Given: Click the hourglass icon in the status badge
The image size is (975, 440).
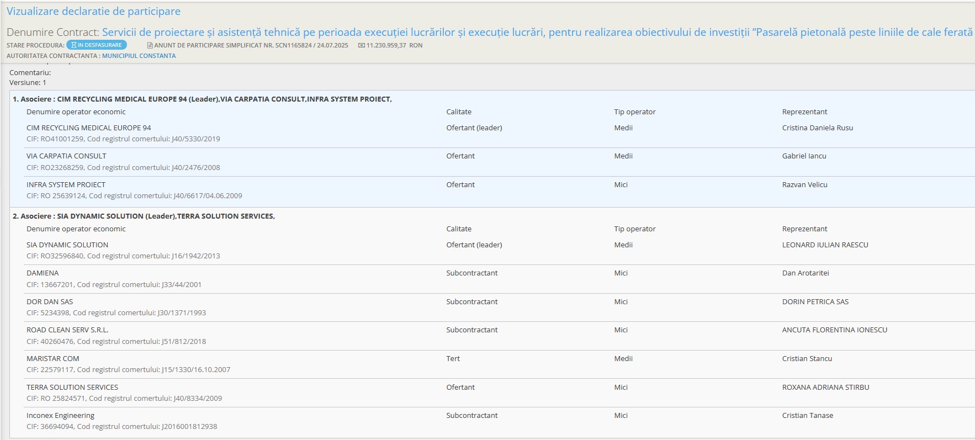Looking at the screenshot, I should coord(73,45).
